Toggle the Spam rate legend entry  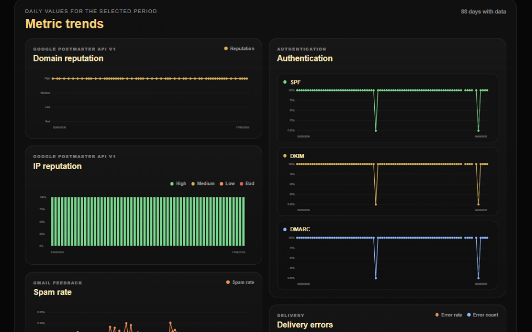240,282
